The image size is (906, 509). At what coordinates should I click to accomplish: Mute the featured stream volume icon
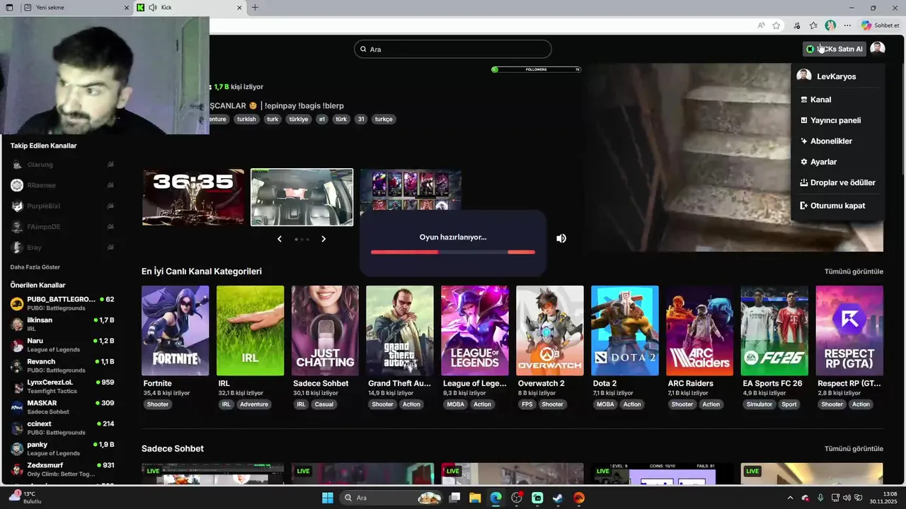click(x=561, y=238)
